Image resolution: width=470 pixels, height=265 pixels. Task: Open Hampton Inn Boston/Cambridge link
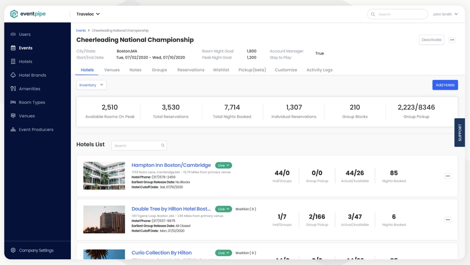coord(171,165)
